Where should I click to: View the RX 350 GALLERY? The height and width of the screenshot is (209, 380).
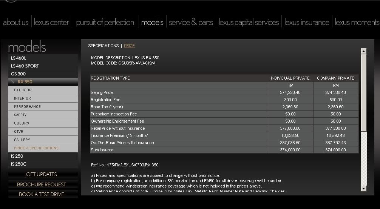click(x=22, y=140)
